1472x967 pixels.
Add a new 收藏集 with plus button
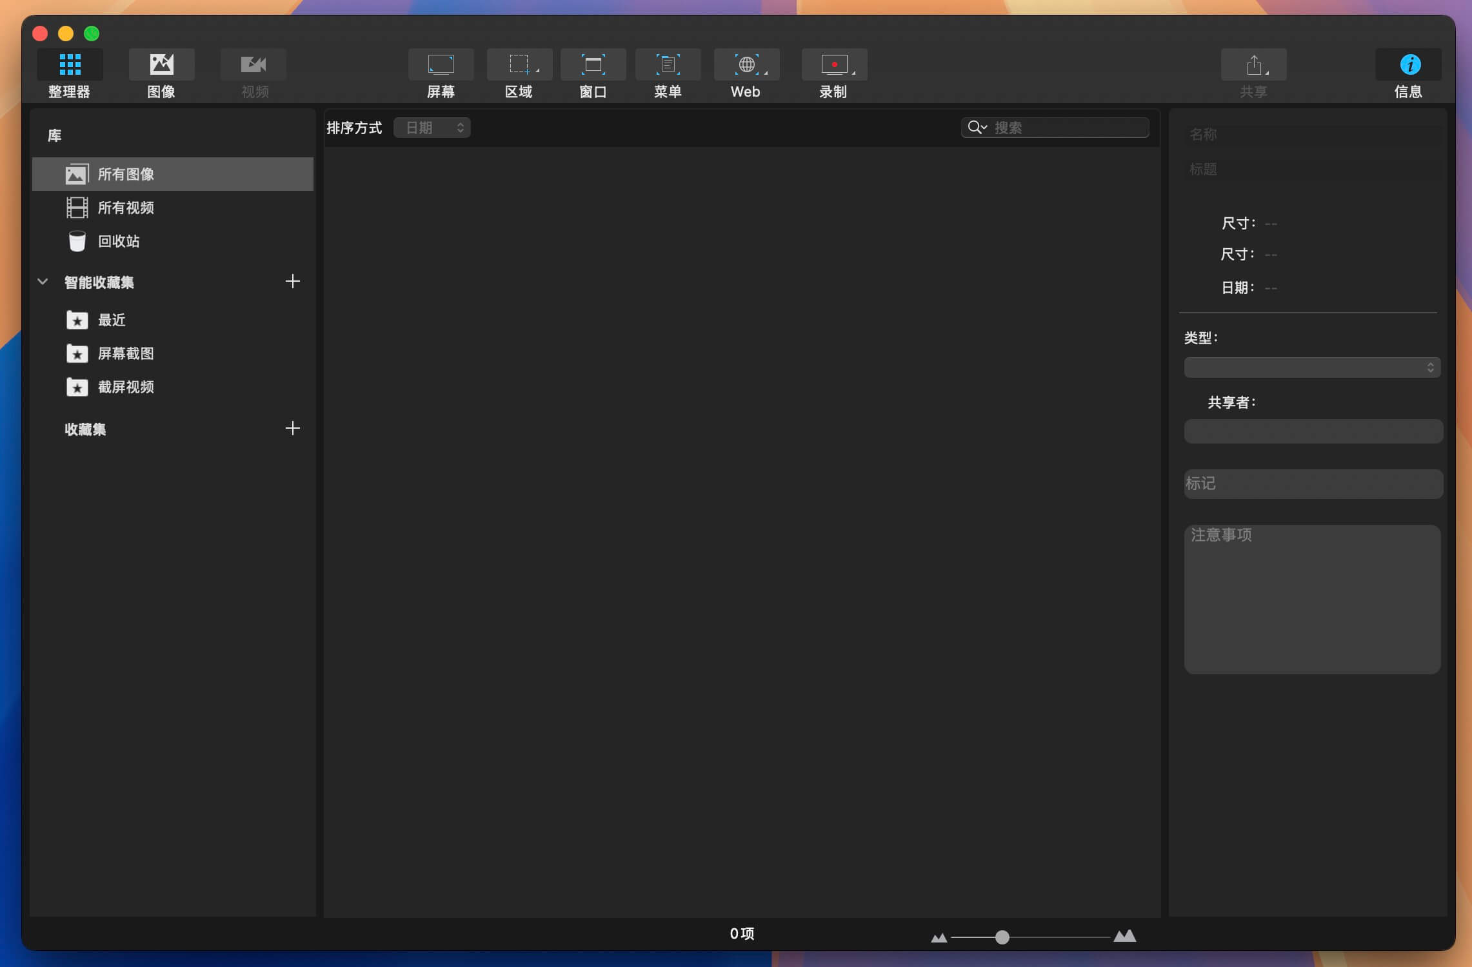tap(293, 429)
